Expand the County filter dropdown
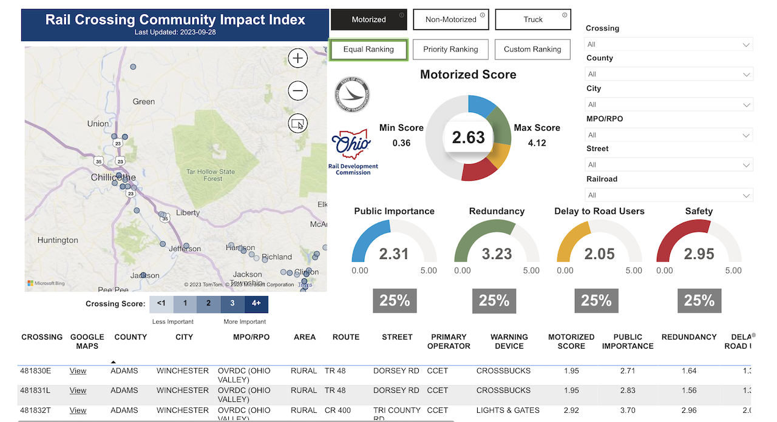The image size is (777, 422). pyautogui.click(x=668, y=75)
